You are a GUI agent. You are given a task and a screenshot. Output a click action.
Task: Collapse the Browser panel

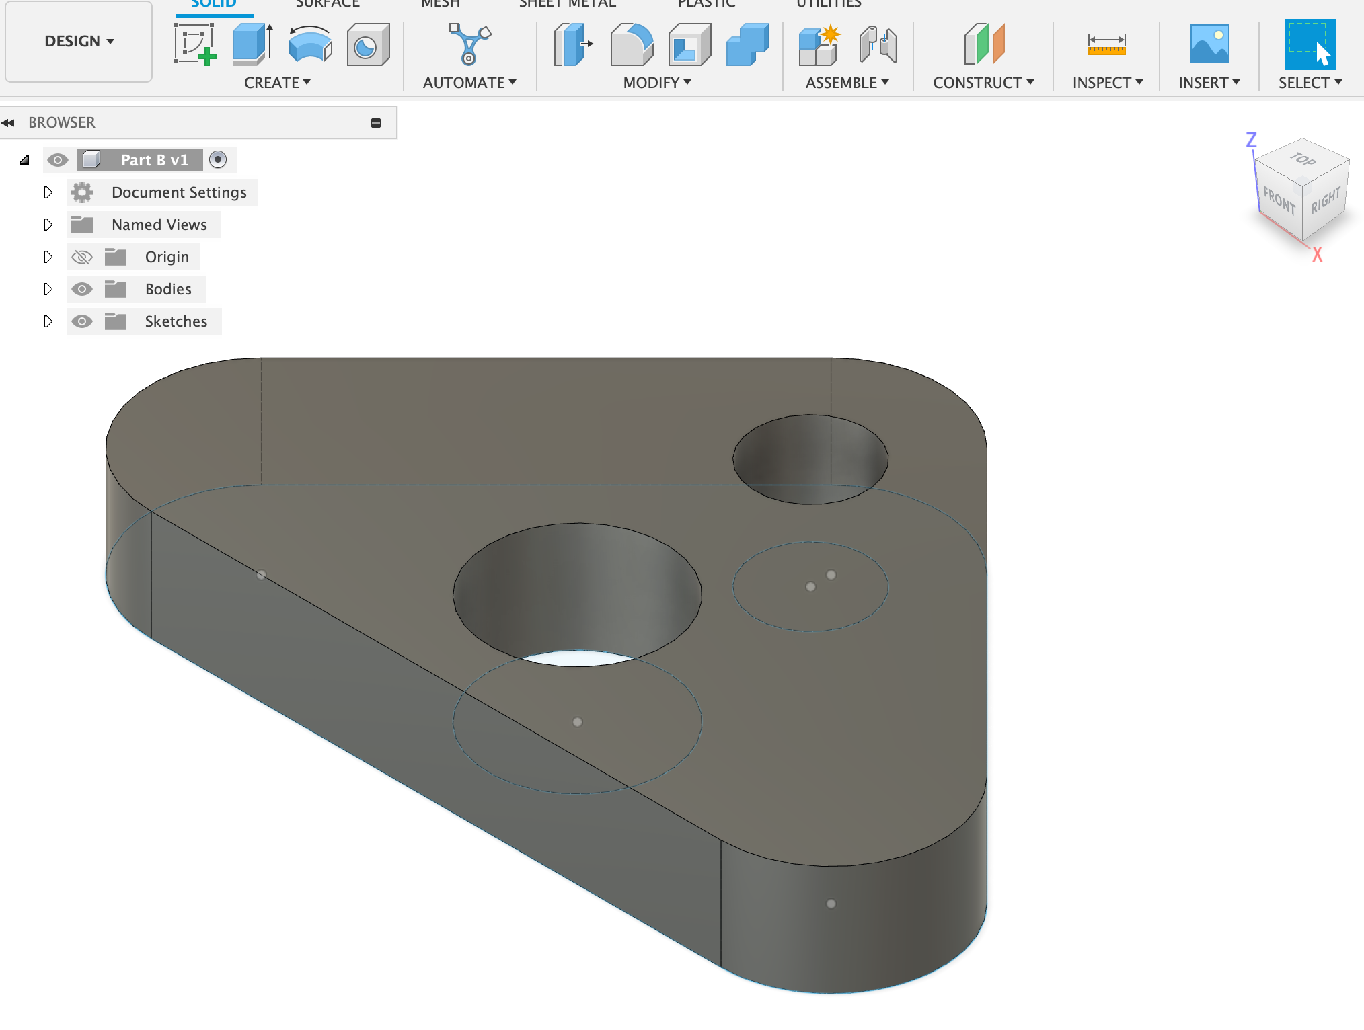pos(8,122)
